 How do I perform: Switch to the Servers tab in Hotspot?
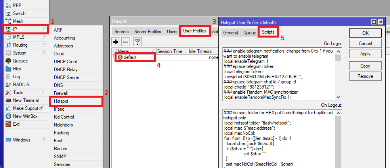[122, 32]
